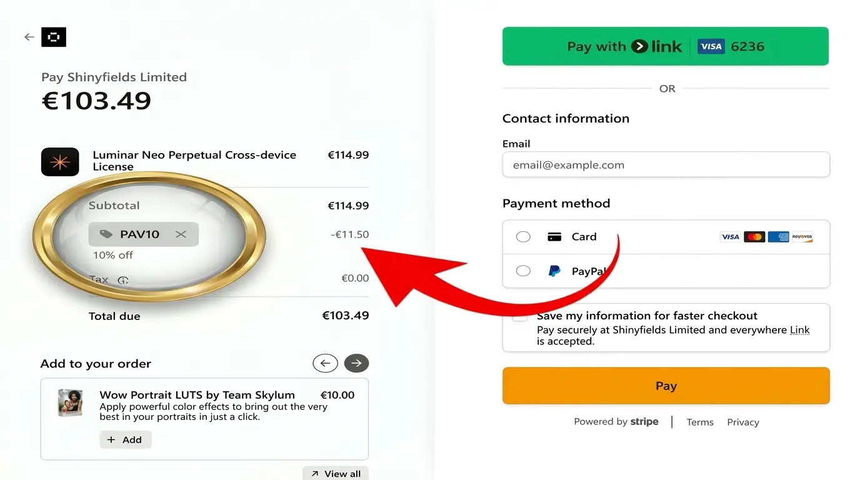The width and height of the screenshot is (860, 480).
Task: Click the Shinyfields Limited logo
Action: 54,36
